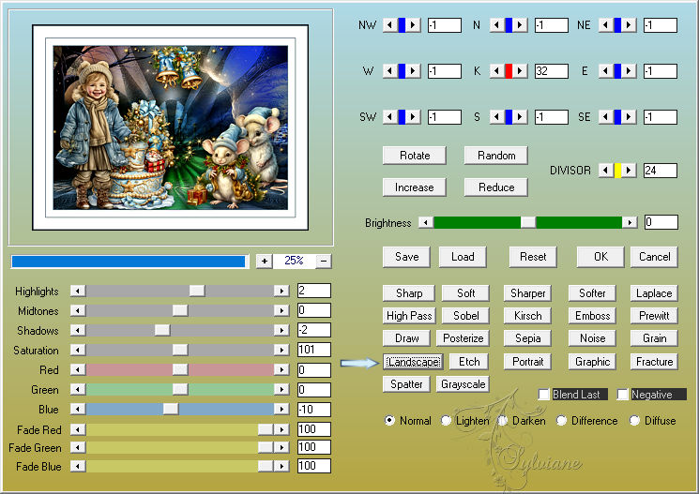The width and height of the screenshot is (699, 494).
Task: Click Highlights left arrow
Action: coord(78,291)
